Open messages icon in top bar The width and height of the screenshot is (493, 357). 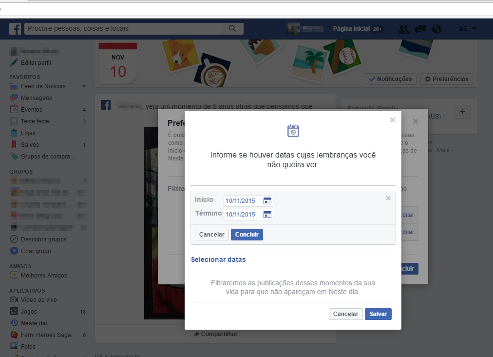pos(420,29)
